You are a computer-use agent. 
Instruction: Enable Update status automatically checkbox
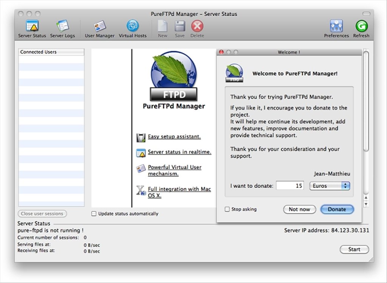(x=94, y=213)
